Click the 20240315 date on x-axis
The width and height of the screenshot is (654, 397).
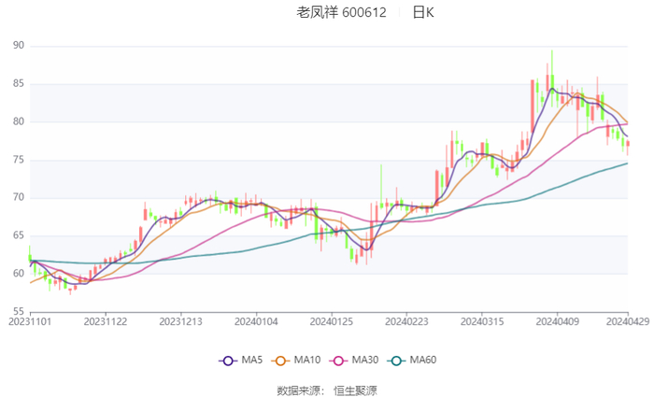[480, 321]
